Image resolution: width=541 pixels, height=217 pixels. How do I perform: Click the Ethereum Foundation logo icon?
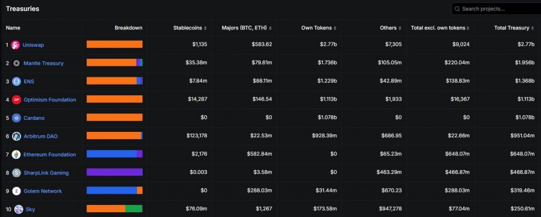16,155
